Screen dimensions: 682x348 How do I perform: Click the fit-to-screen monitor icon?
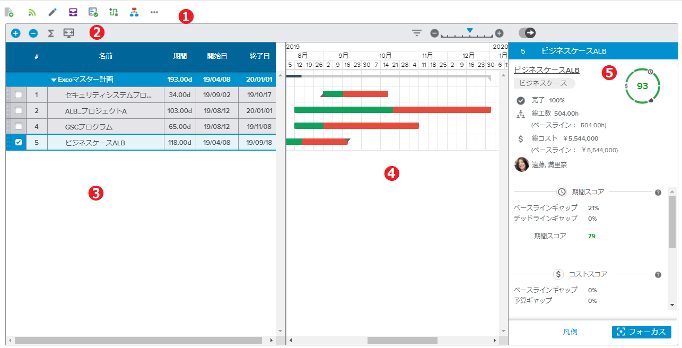69,33
